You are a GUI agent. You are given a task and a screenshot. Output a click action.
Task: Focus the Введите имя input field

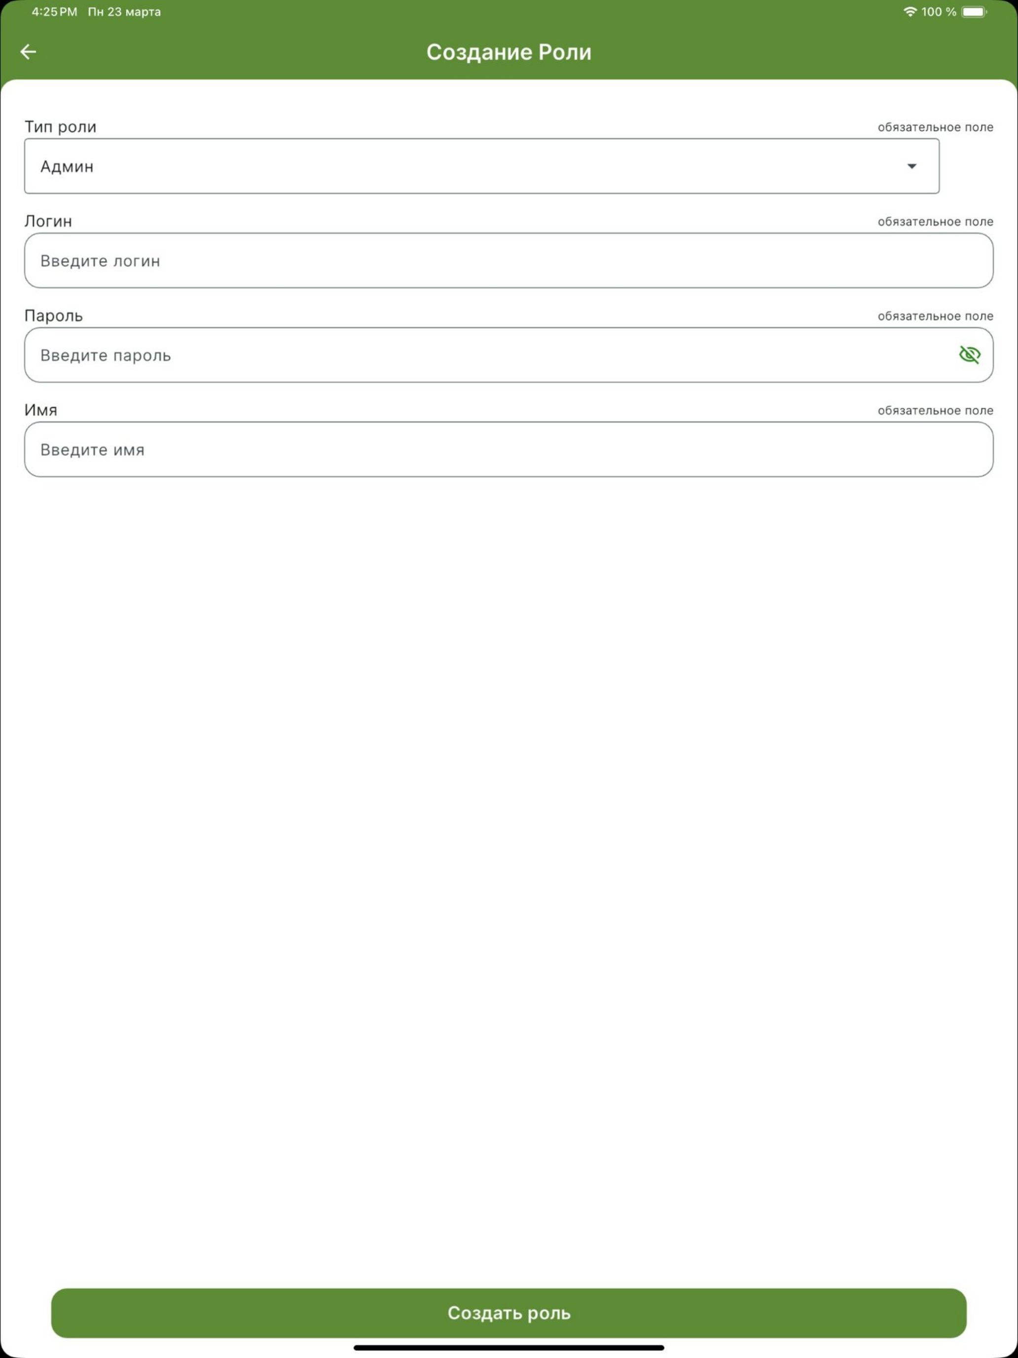click(509, 450)
